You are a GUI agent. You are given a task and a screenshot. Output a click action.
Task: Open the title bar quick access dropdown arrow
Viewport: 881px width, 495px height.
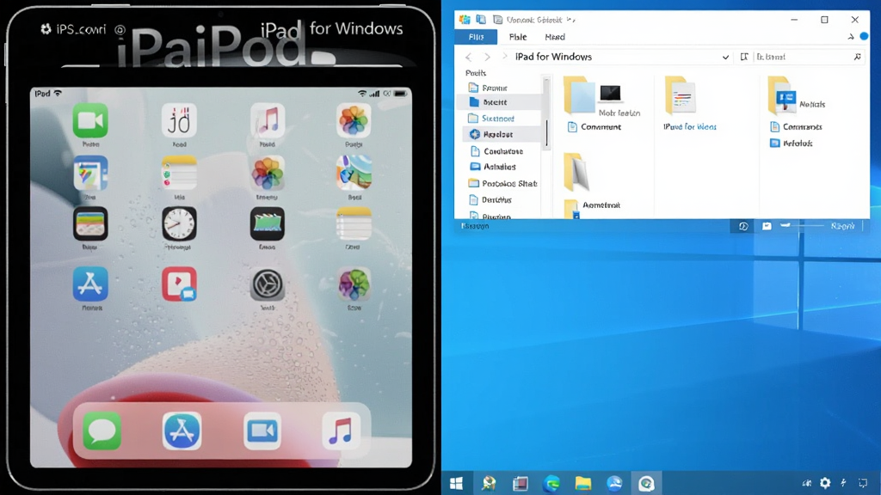571,20
